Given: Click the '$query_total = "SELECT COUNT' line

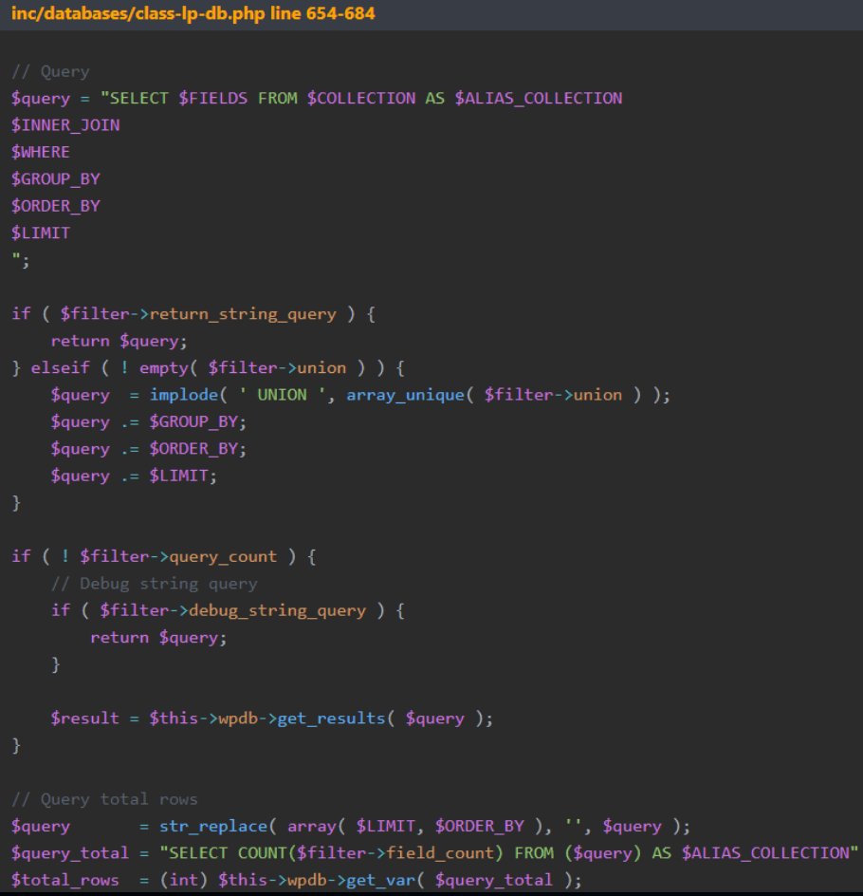Looking at the screenshot, I should (435, 852).
